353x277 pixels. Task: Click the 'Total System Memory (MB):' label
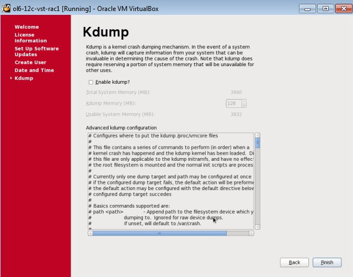point(118,93)
